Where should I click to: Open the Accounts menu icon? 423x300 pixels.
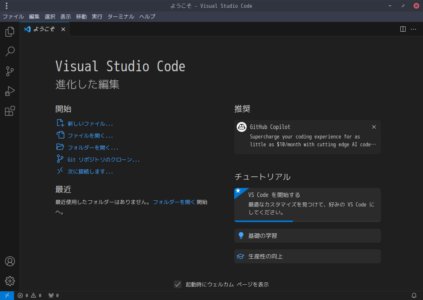click(x=10, y=261)
